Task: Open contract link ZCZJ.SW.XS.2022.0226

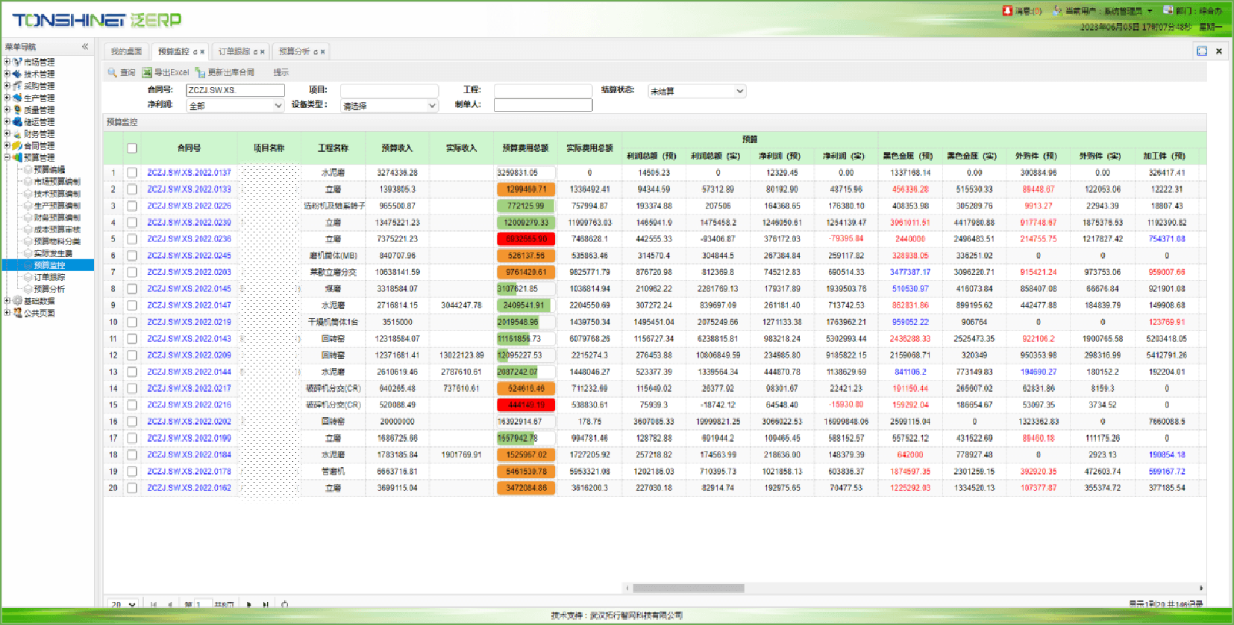Action: [189, 206]
